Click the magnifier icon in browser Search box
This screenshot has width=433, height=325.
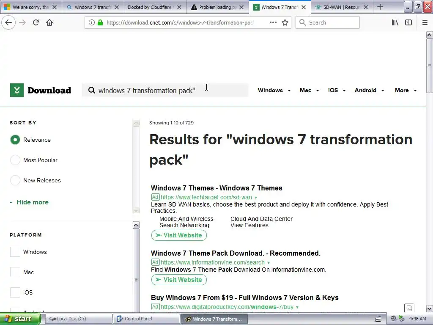pyautogui.click(x=302, y=22)
